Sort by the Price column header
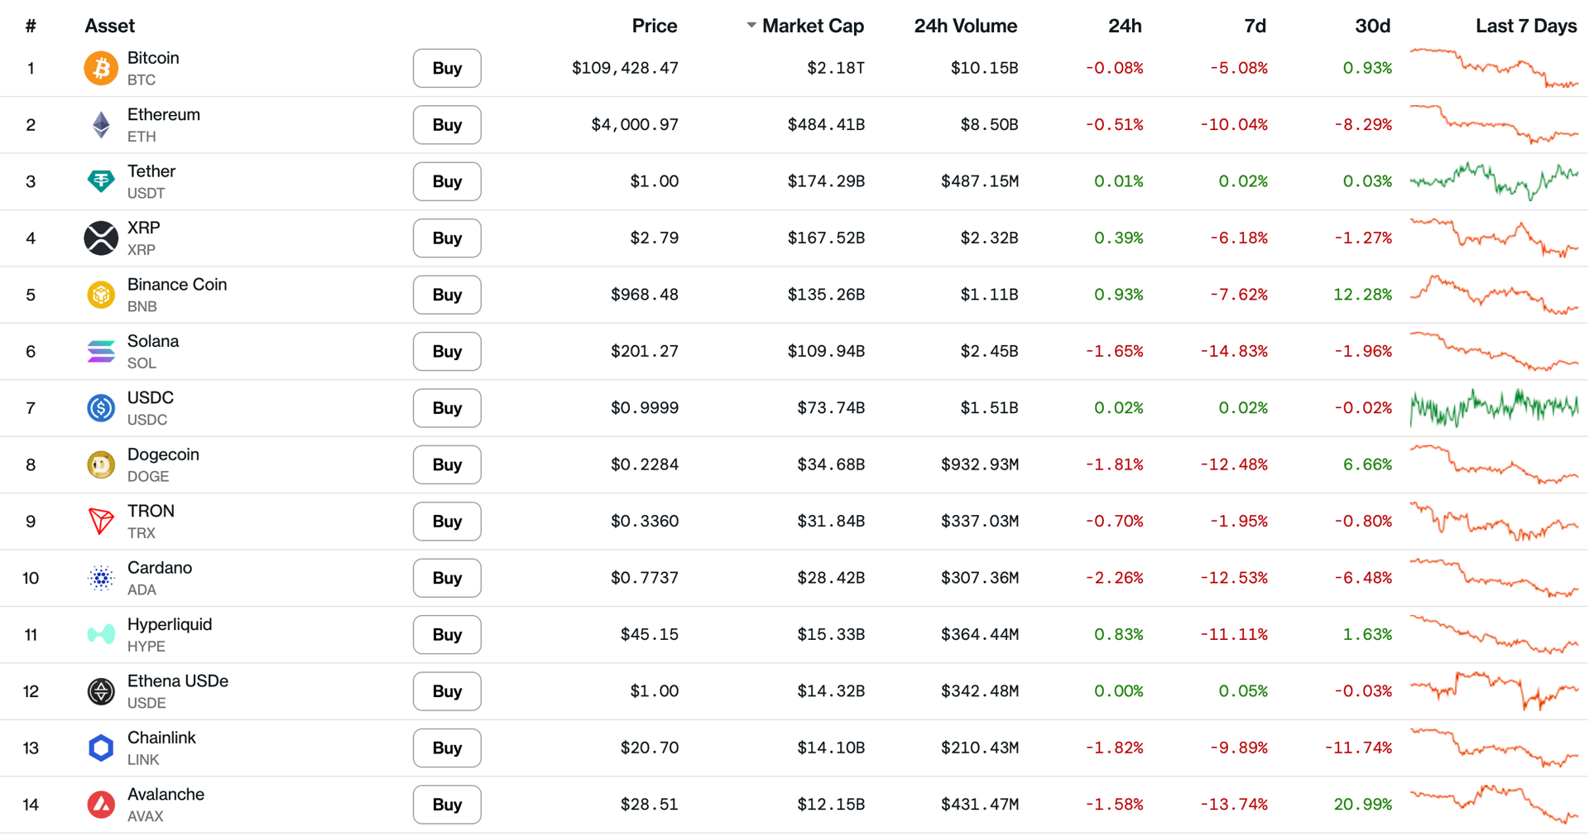Image resolution: width=1589 pixels, height=837 pixels. [654, 26]
